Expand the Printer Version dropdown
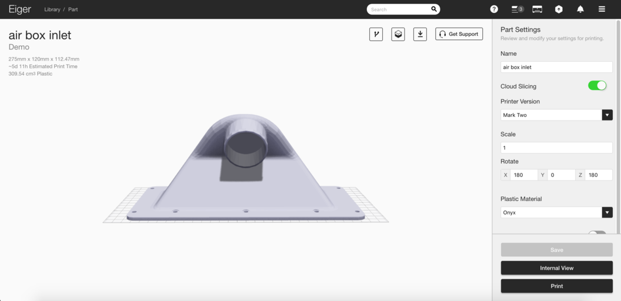Image resolution: width=621 pixels, height=301 pixels. coord(607,115)
